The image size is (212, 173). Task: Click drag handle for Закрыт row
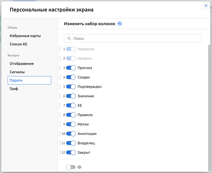(60, 153)
